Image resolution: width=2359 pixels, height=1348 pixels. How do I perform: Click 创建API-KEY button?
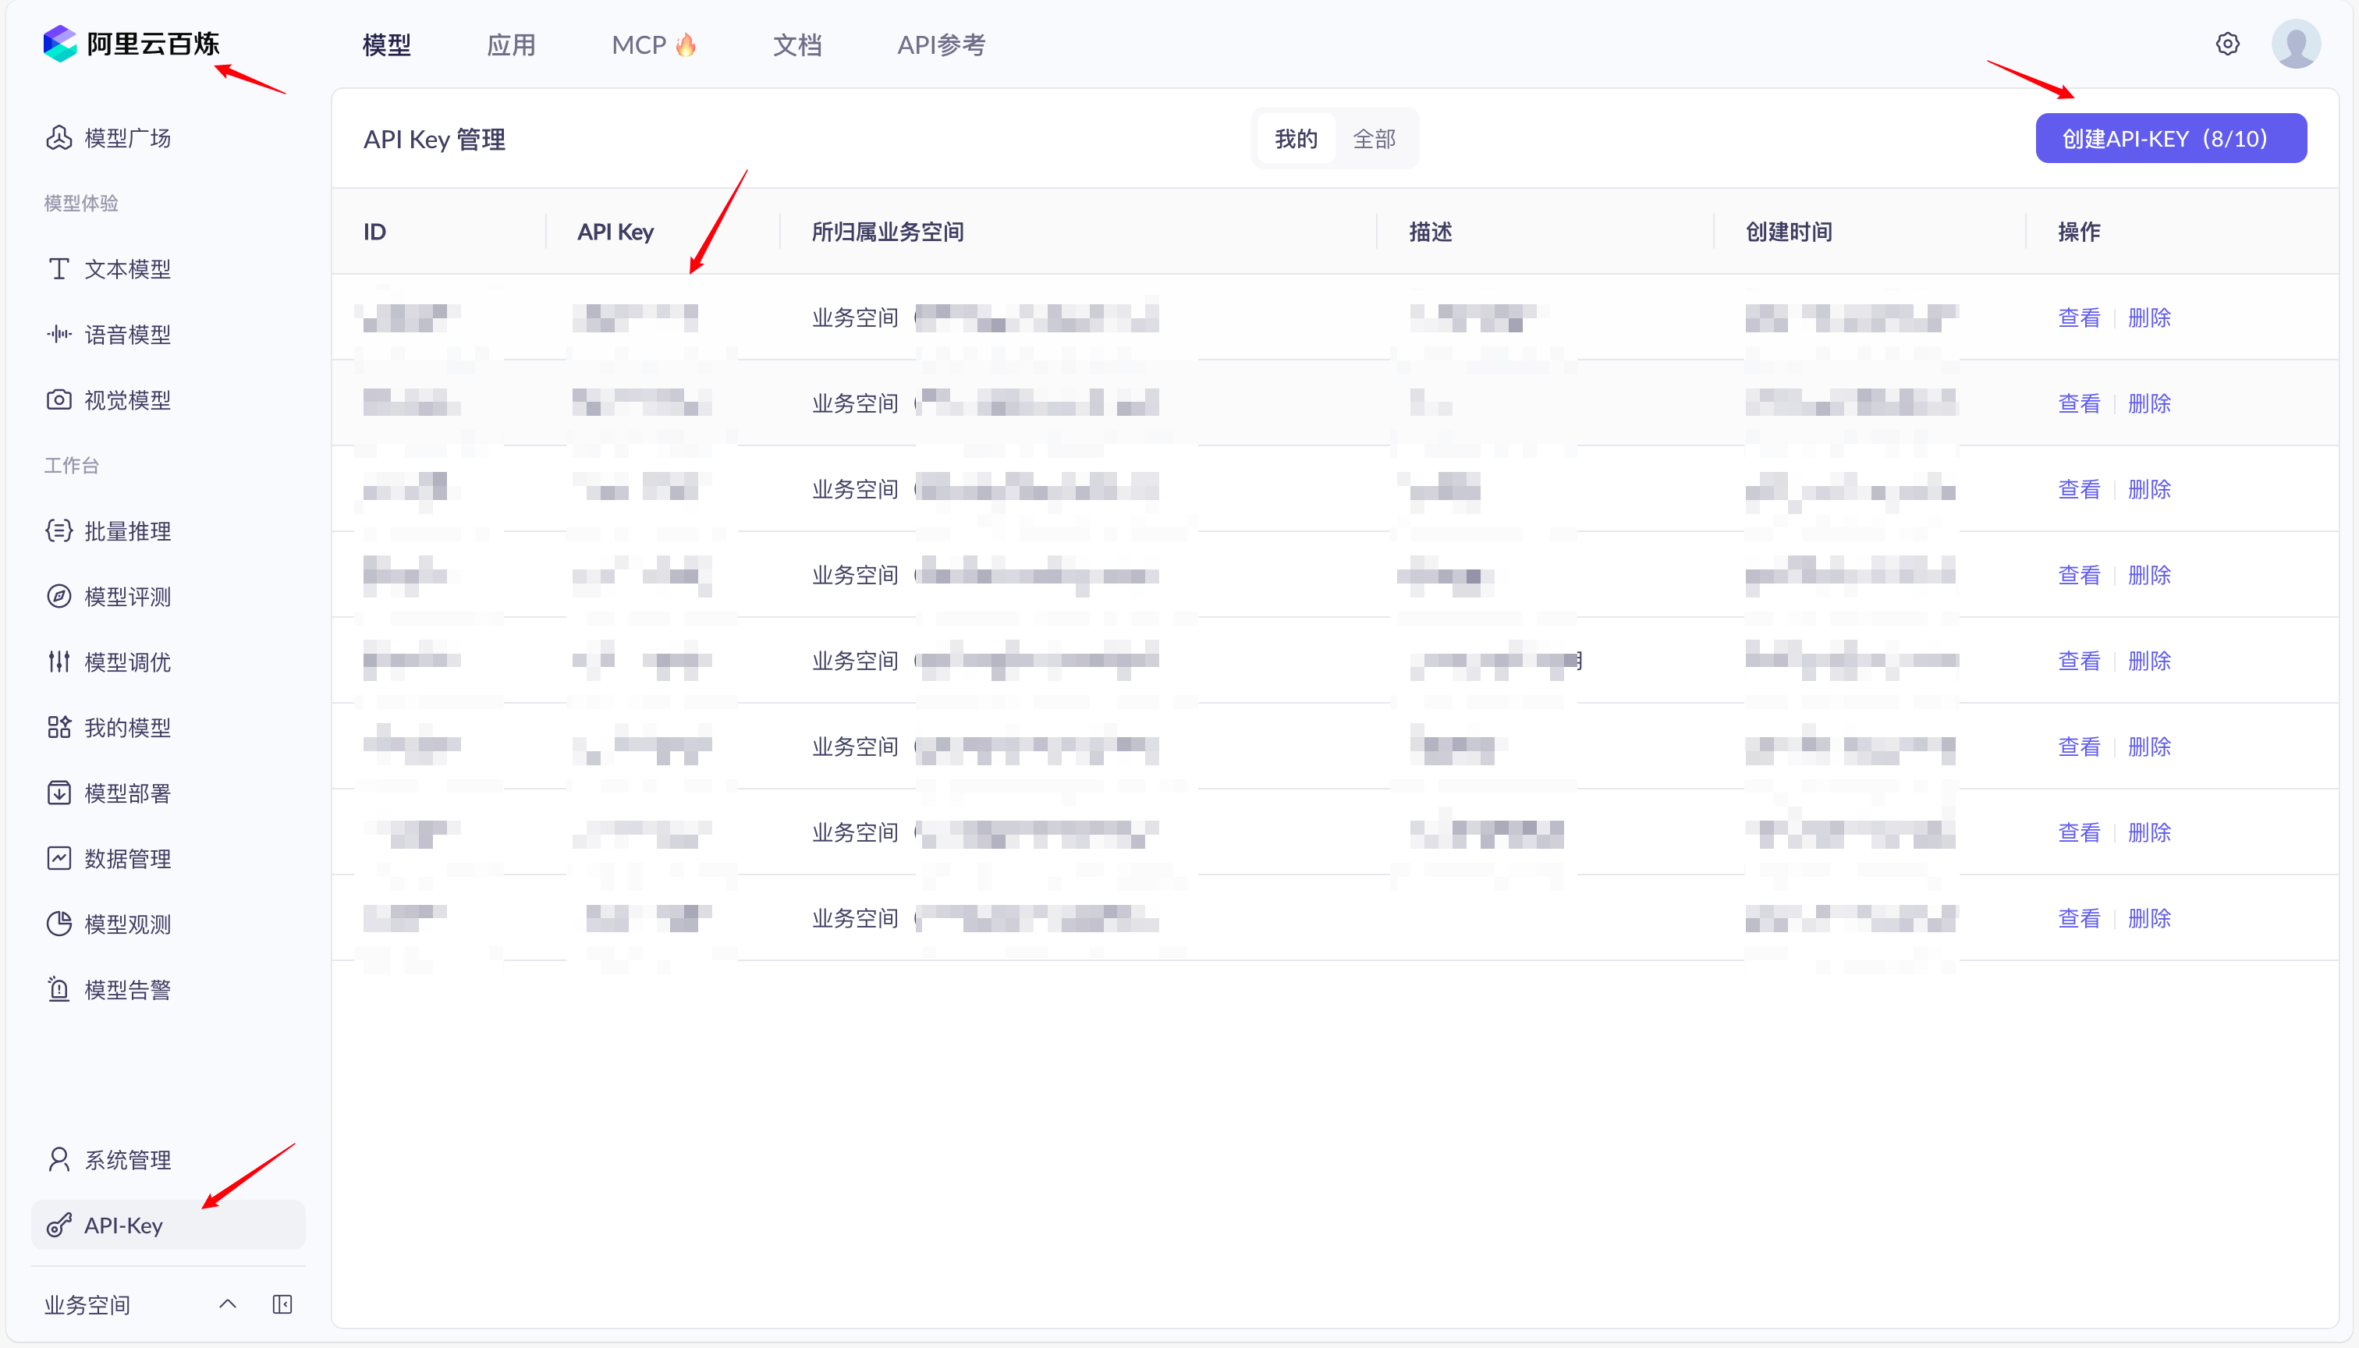(2170, 138)
